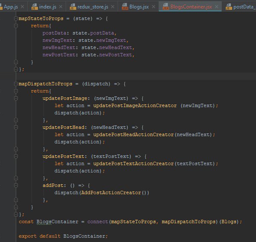Image resolution: width=256 pixels, height=242 pixels.
Task: Place cursor on export default BlogsContainer line
Action: click(x=64, y=236)
